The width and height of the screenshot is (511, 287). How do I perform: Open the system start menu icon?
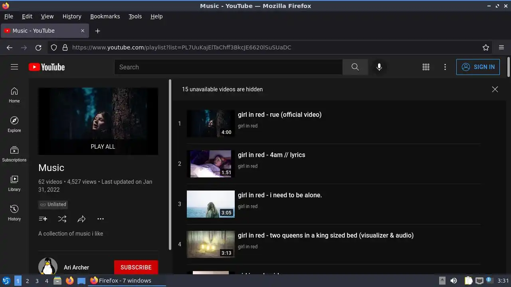(6, 281)
